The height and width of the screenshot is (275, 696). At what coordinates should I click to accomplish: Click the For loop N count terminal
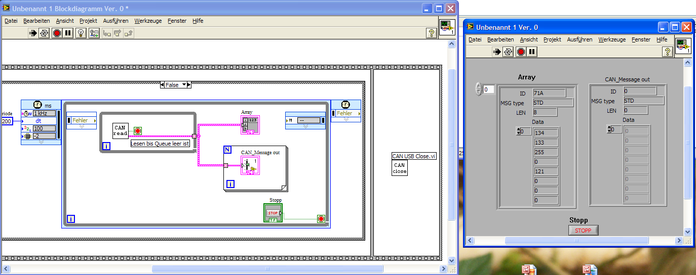[x=227, y=150]
